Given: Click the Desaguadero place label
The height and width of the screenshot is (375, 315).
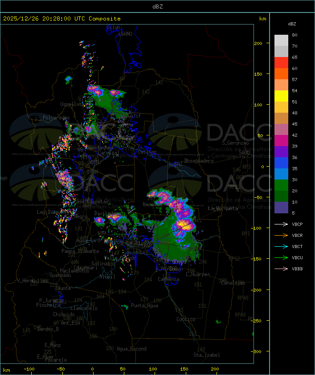Looking at the screenshot, I should pos(199,161).
